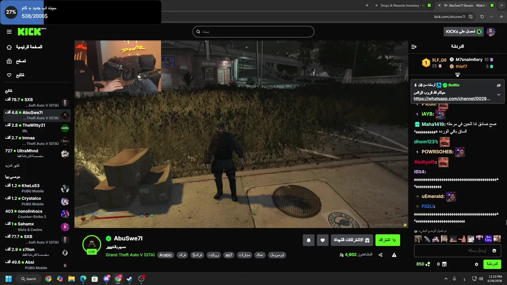Open Windows Start menu
507x285 pixels.
[8, 279]
